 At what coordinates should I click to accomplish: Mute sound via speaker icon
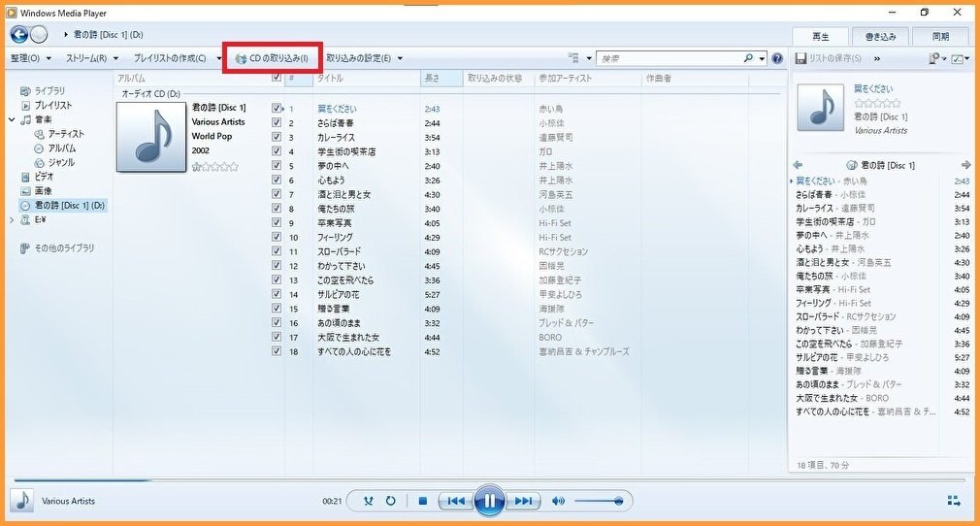[558, 501]
